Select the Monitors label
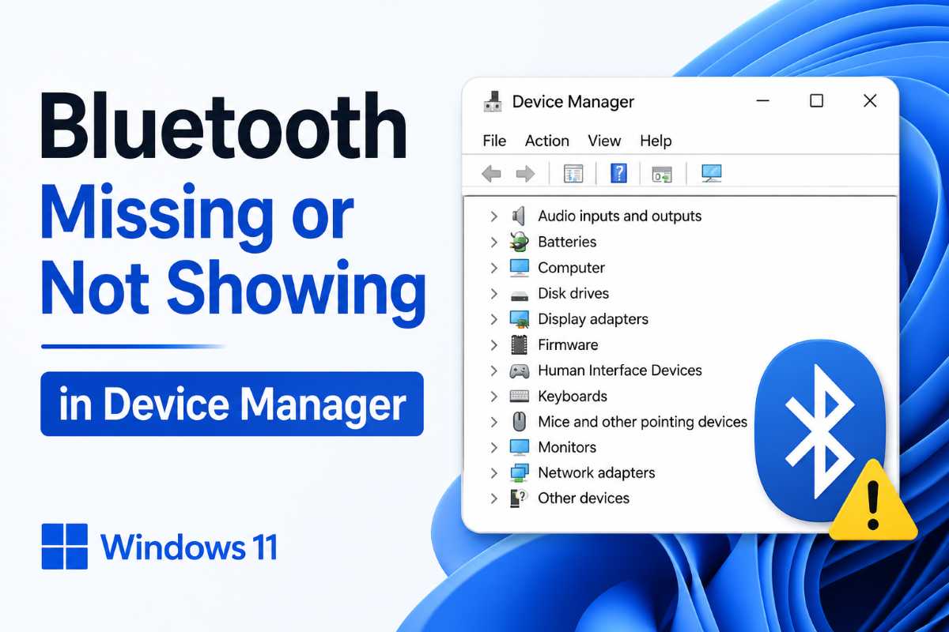 coord(567,447)
